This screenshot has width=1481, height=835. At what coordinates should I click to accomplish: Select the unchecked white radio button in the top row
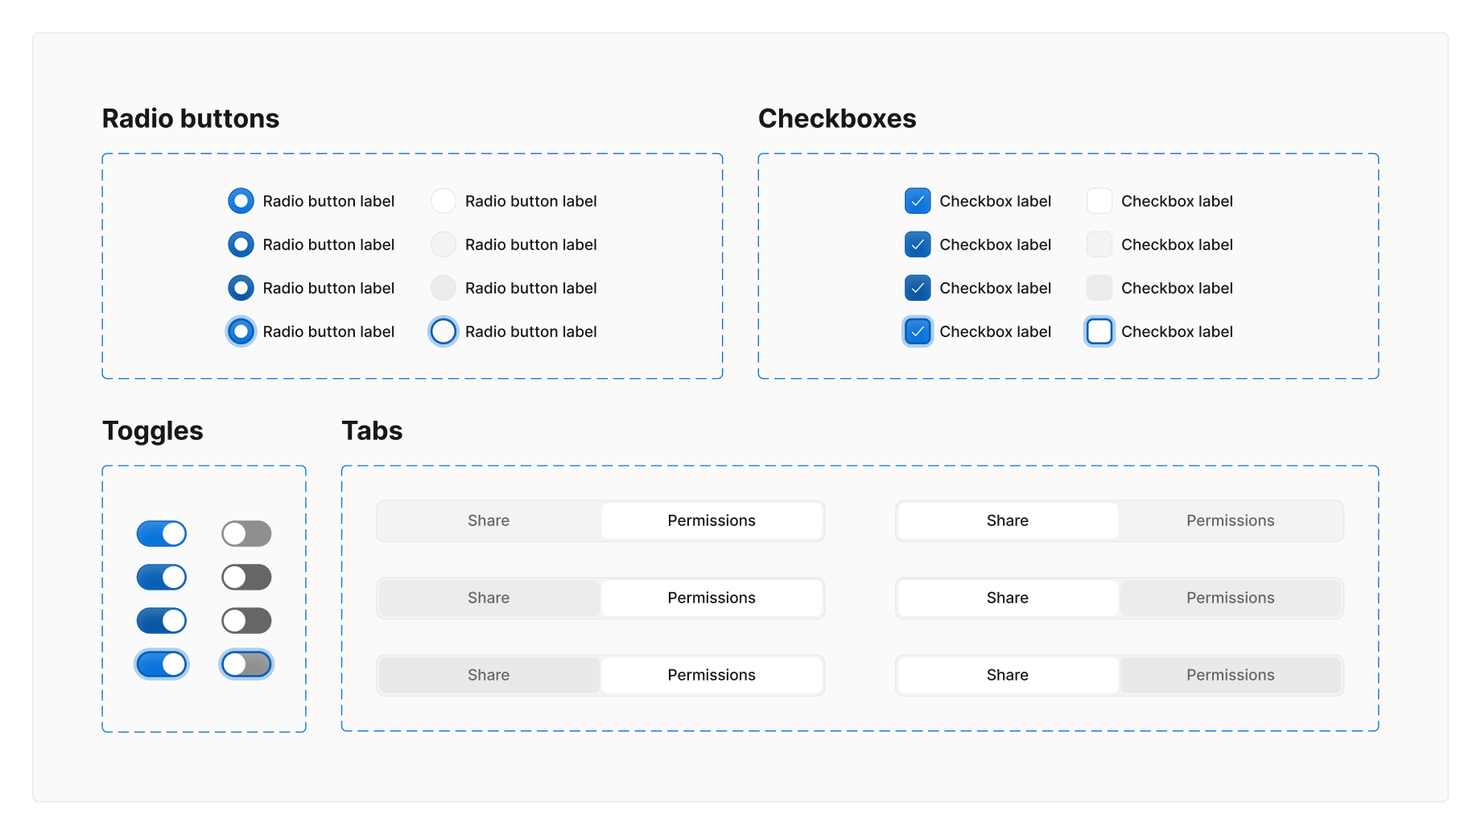point(443,201)
